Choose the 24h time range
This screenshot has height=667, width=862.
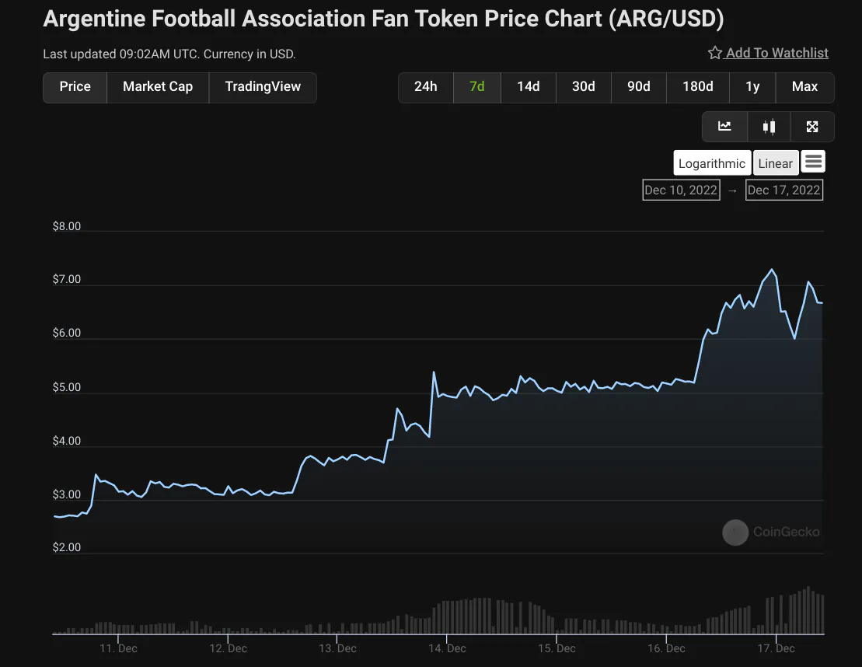coord(425,87)
